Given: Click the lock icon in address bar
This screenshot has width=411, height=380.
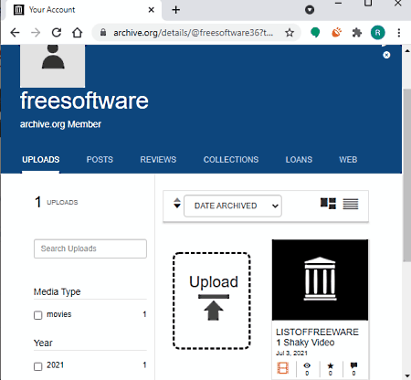Looking at the screenshot, I should click(103, 32).
